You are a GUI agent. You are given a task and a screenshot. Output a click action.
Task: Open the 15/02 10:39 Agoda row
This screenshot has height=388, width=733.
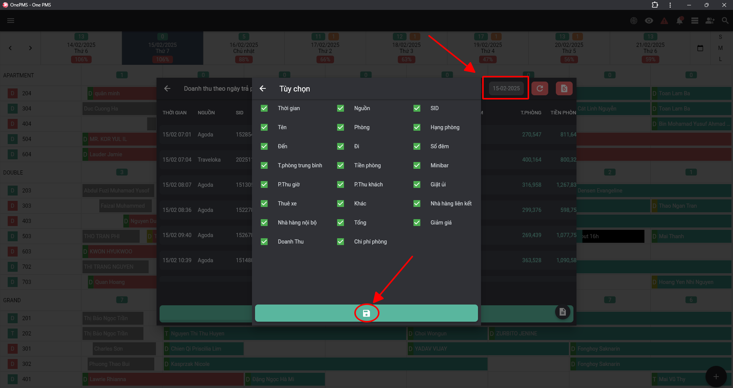[x=206, y=260]
